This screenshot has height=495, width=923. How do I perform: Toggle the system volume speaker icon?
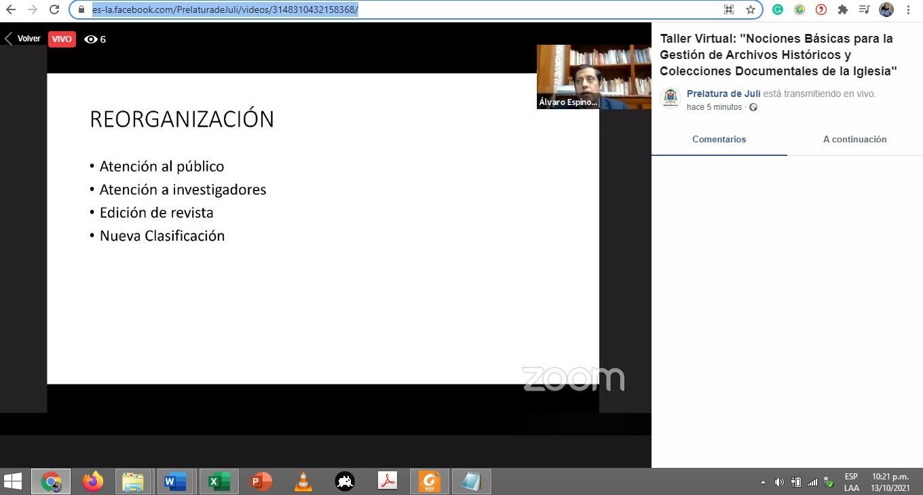pyautogui.click(x=779, y=482)
